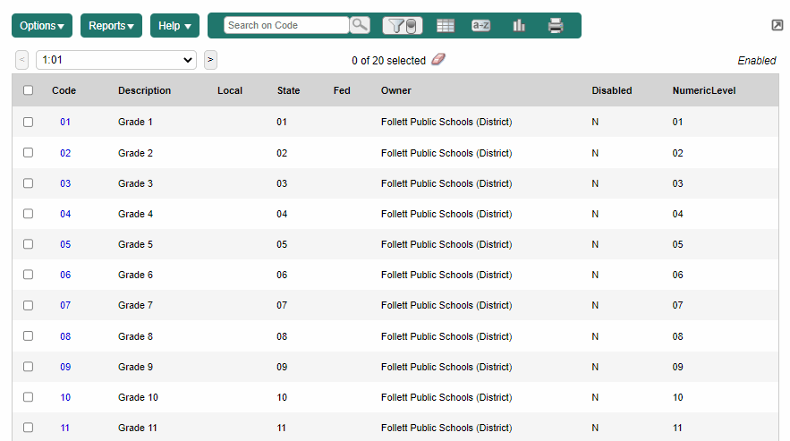Open the Options menu
Screen dimensions: 790x441
(x=42, y=26)
